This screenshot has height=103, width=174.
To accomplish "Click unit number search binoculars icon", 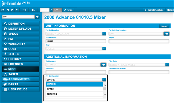I will (37, 17).
